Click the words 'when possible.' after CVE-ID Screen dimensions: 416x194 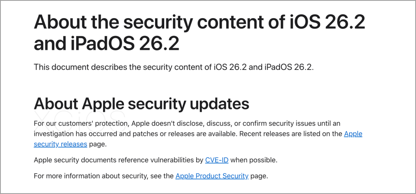coord(253,160)
